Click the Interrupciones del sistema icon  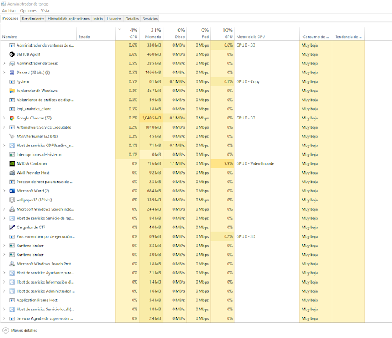click(x=12, y=154)
